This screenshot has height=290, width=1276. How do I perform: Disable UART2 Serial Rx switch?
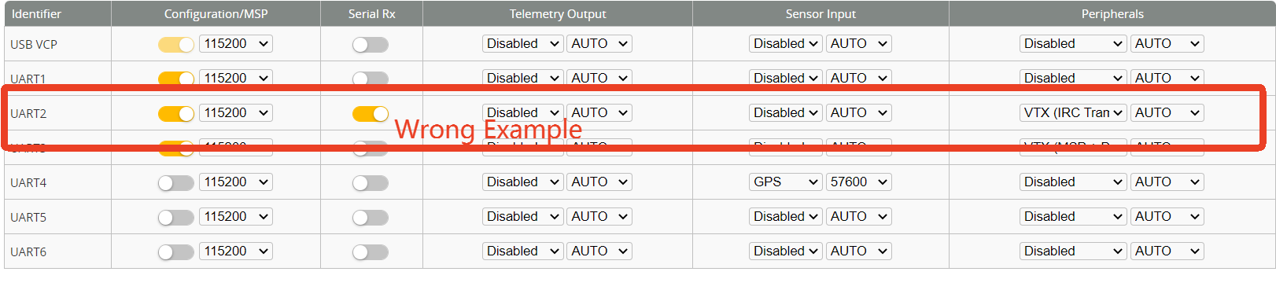(370, 114)
